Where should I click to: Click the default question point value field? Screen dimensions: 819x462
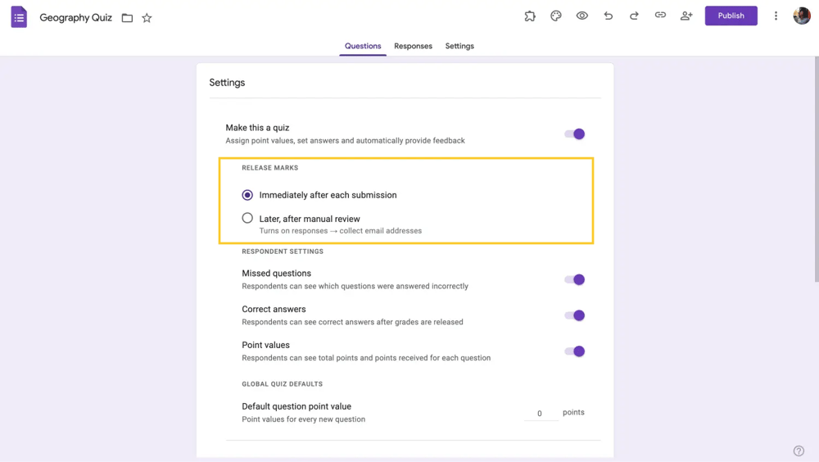[540, 413]
